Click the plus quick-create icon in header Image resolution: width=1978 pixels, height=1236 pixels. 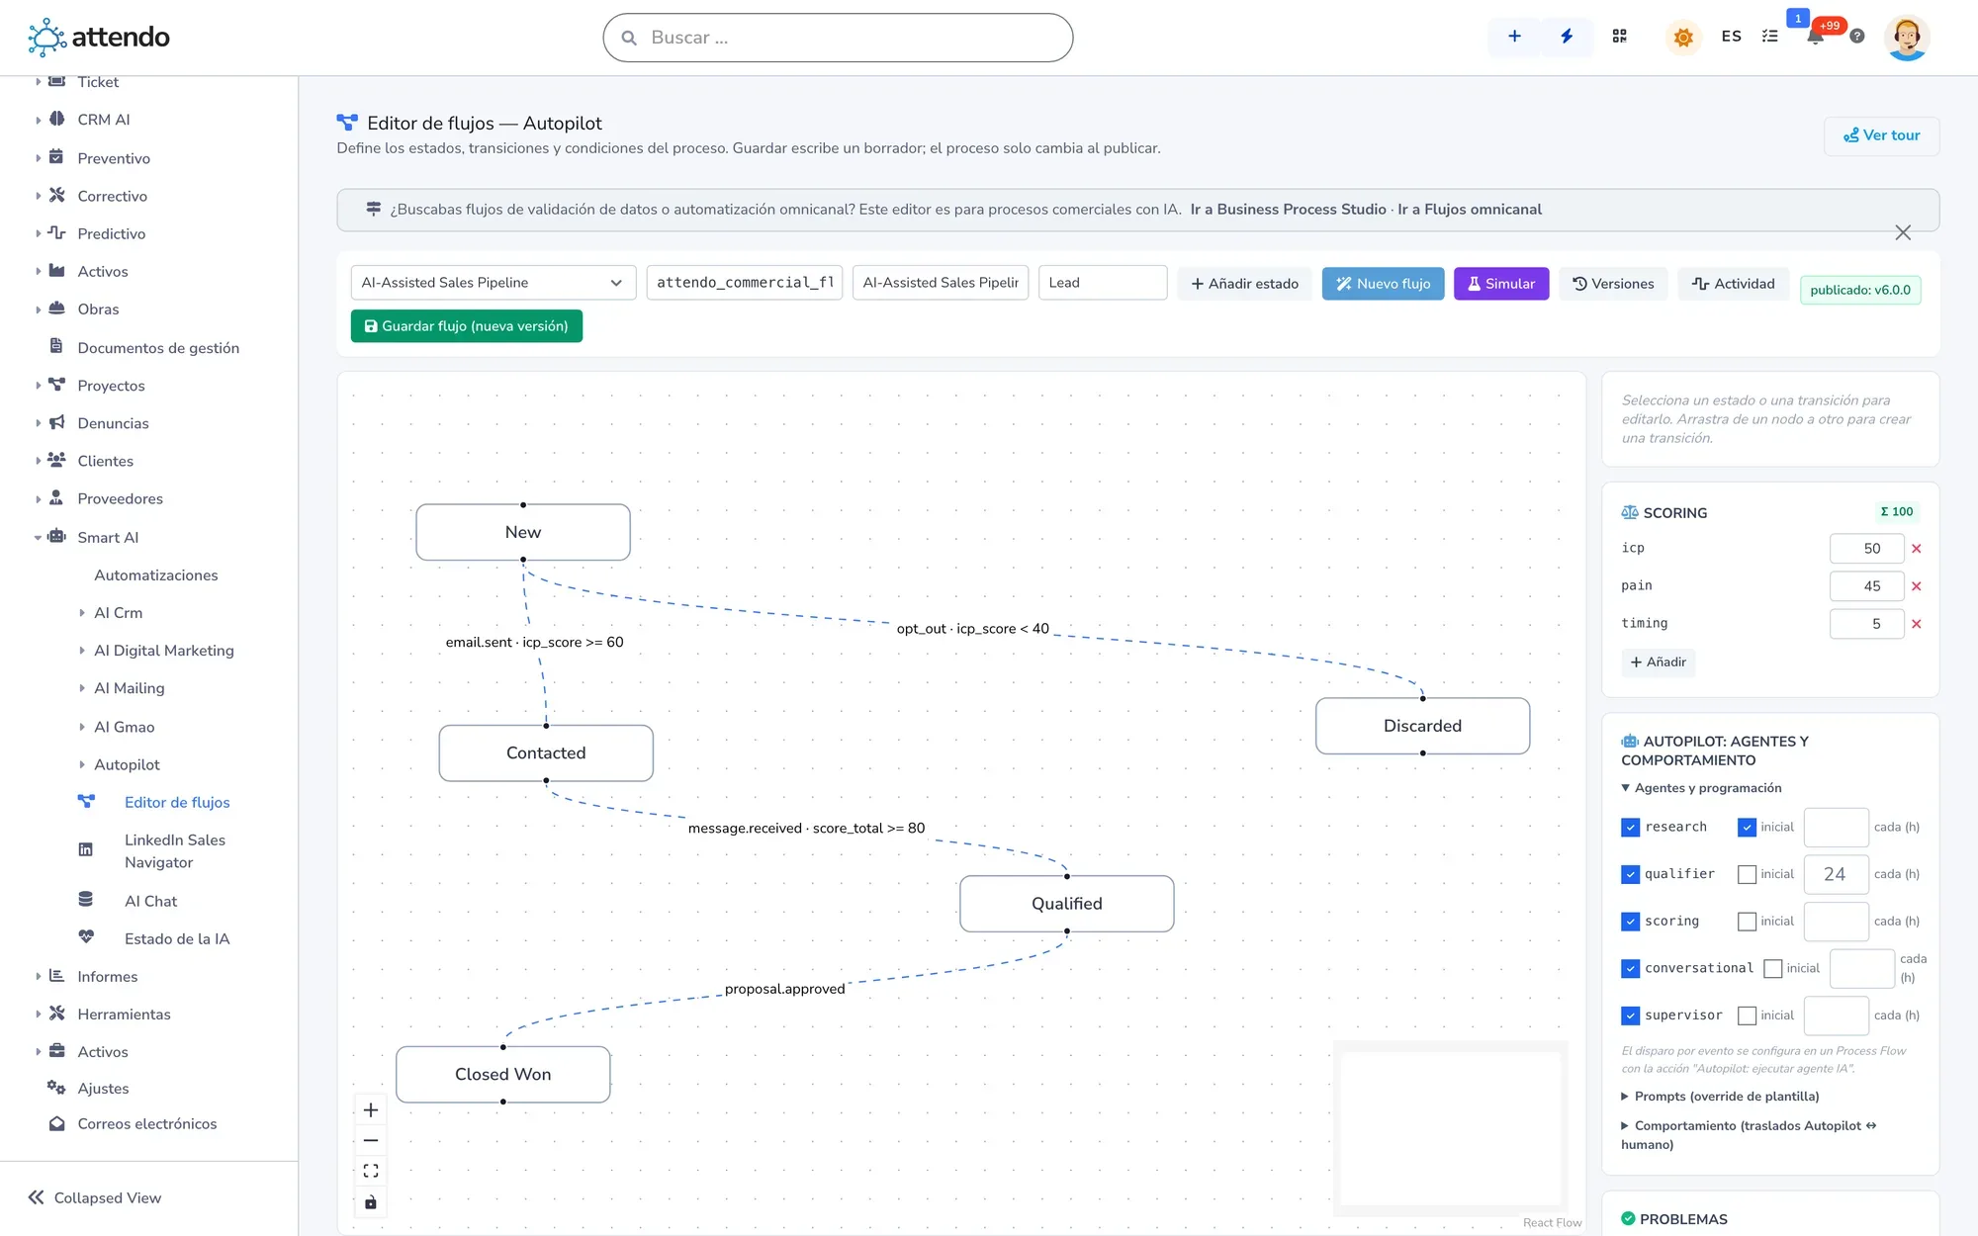1514,37
